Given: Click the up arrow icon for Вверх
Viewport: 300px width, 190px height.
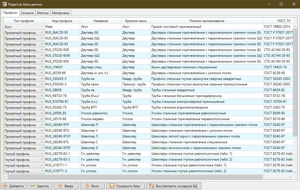Looking at the screenshot, I should tap(60, 186).
